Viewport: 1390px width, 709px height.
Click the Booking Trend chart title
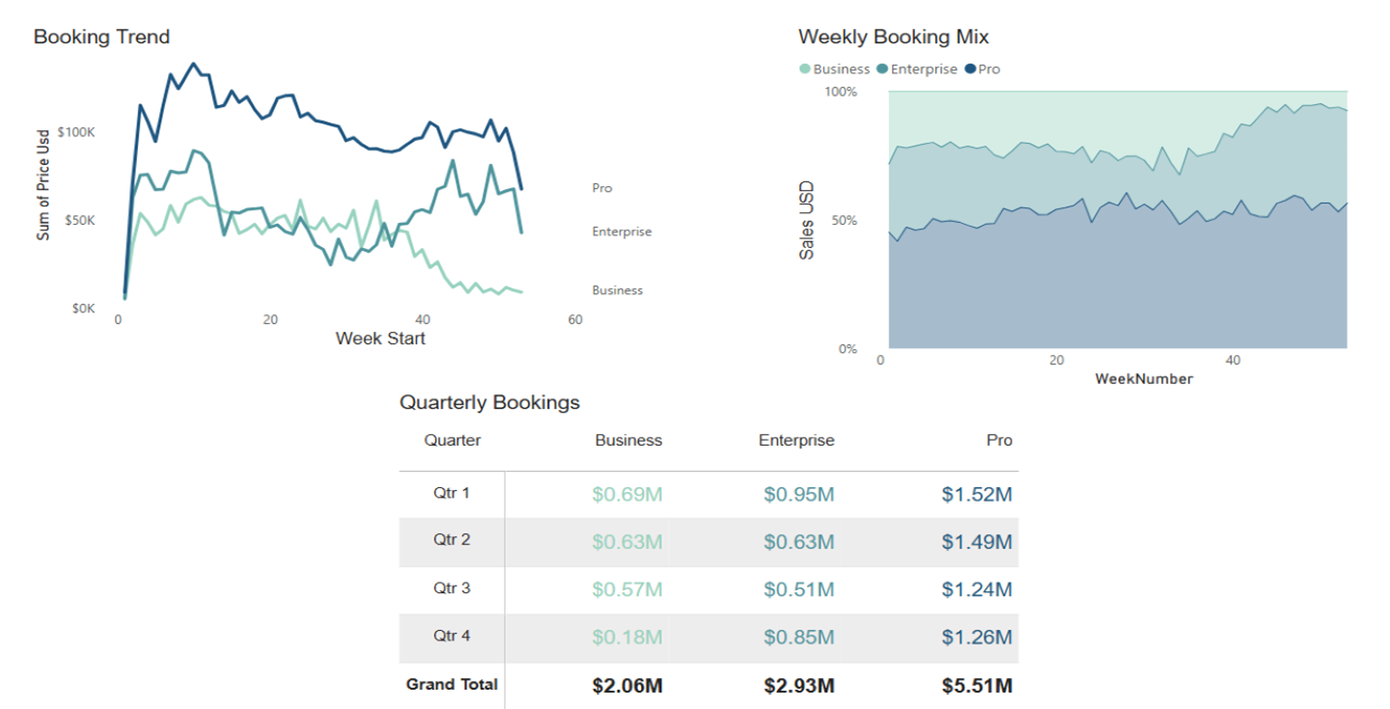pos(101,37)
